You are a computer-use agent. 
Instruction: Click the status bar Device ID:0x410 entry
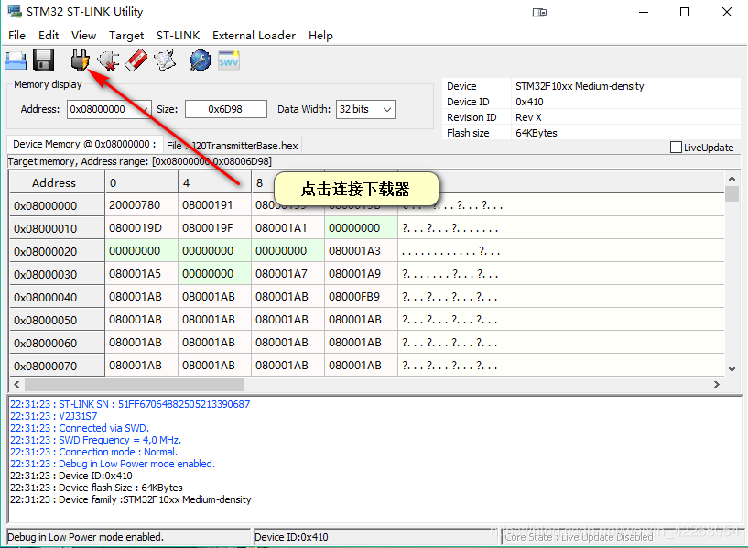tap(291, 537)
